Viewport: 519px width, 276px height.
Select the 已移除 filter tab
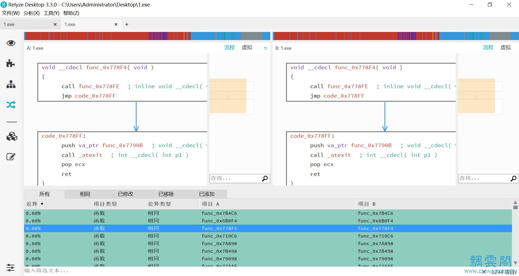pos(166,194)
